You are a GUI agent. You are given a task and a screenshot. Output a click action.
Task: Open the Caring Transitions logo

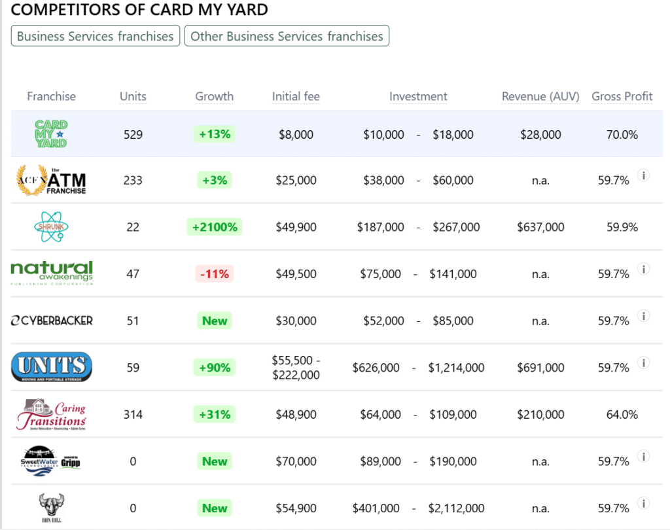click(x=52, y=414)
